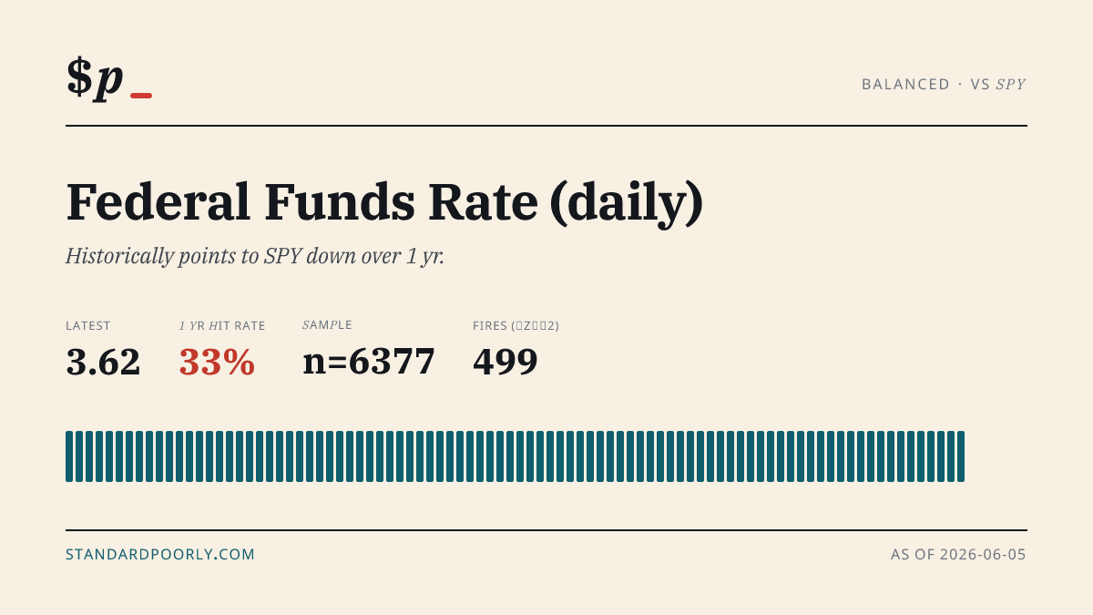
Task: Click the last teal bar in strip
Action: [x=961, y=456]
